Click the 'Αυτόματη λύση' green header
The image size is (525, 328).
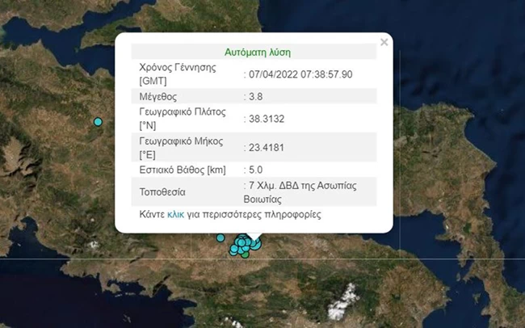258,53
